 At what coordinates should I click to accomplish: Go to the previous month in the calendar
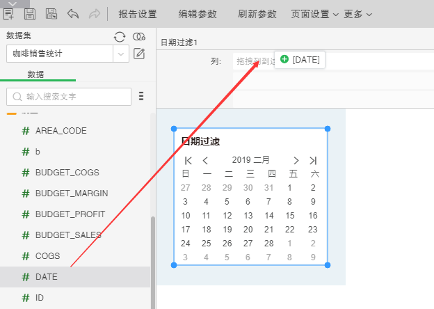pyautogui.click(x=205, y=160)
